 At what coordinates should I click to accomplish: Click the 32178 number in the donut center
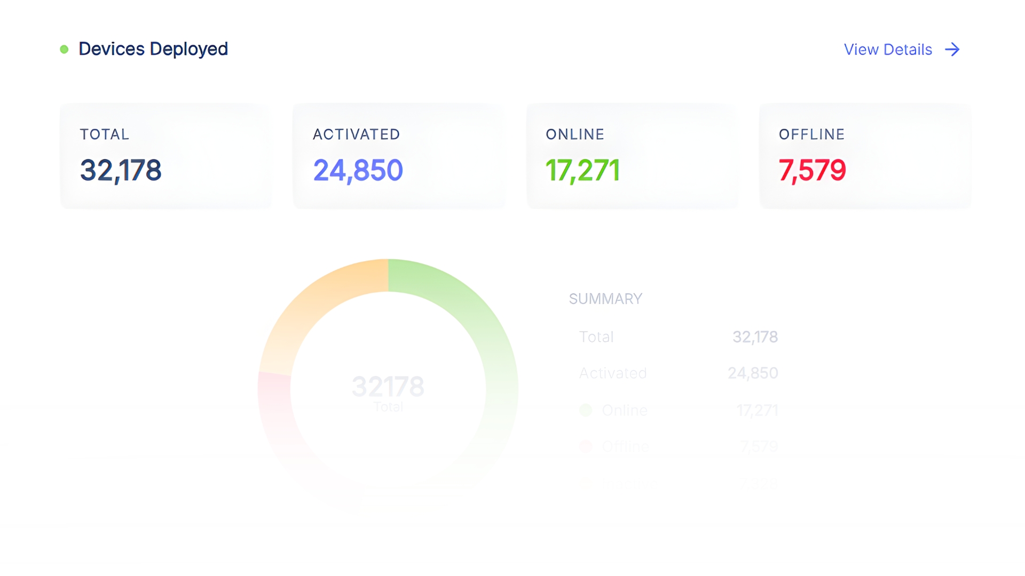[388, 387]
